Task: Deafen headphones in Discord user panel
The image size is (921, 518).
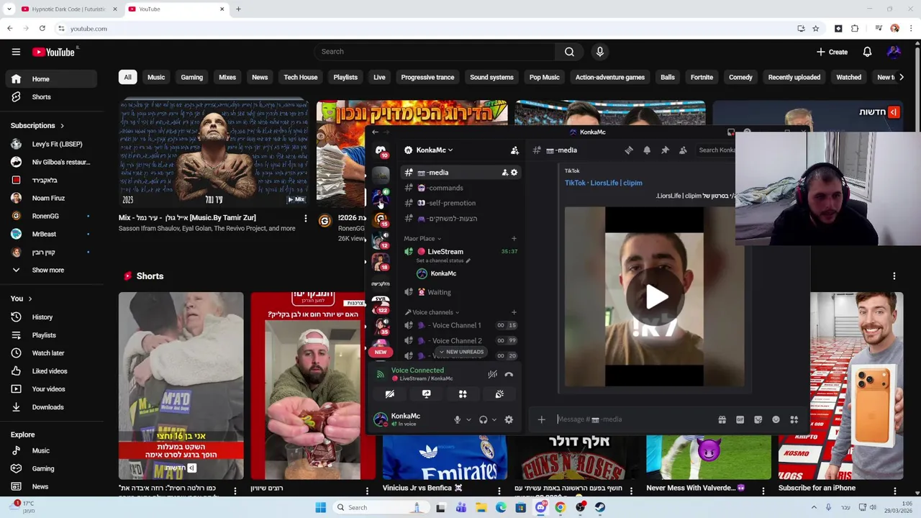Action: coord(483,419)
